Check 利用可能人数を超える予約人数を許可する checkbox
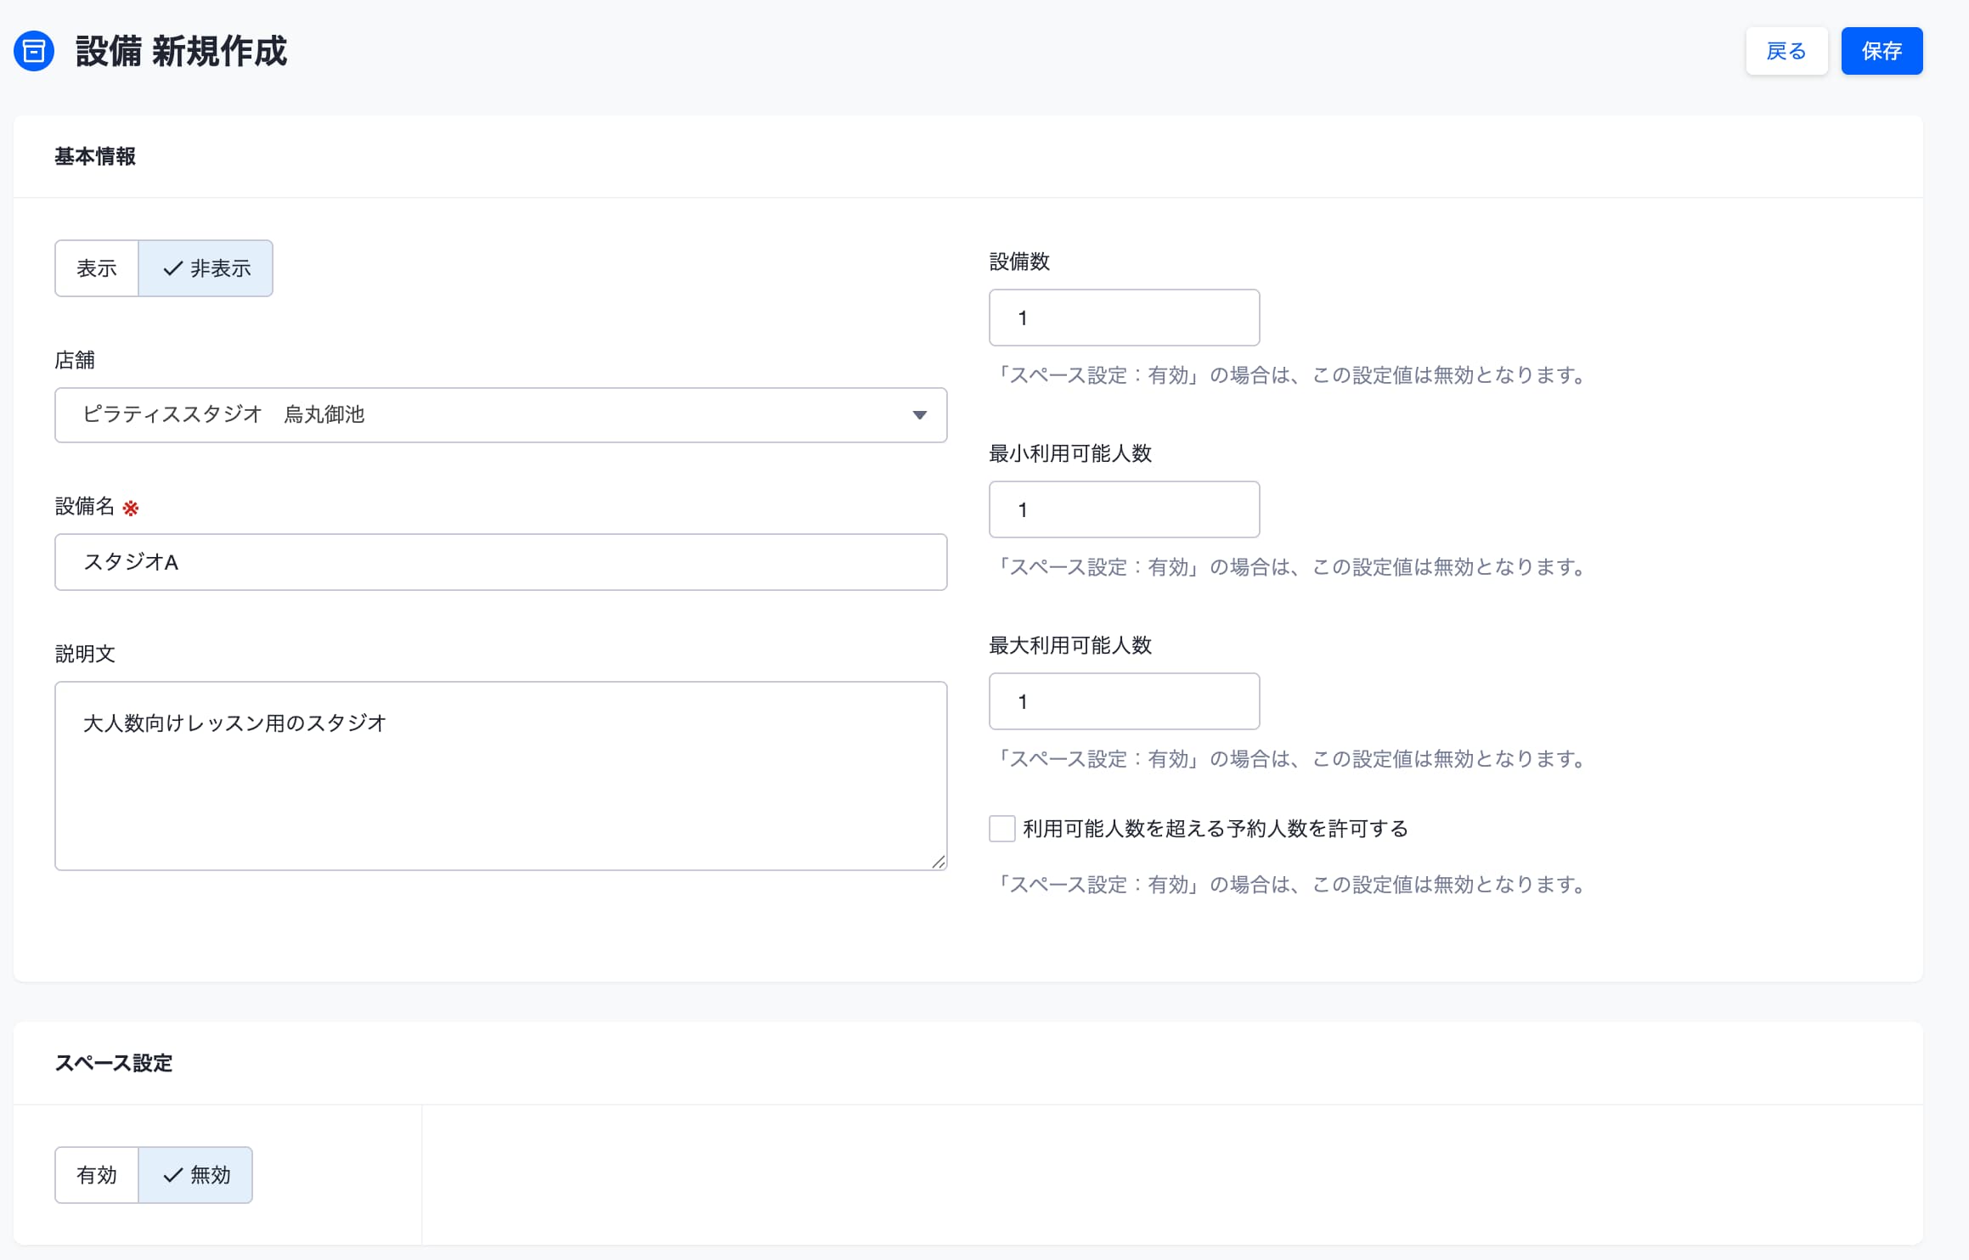This screenshot has width=1969, height=1260. point(1002,829)
